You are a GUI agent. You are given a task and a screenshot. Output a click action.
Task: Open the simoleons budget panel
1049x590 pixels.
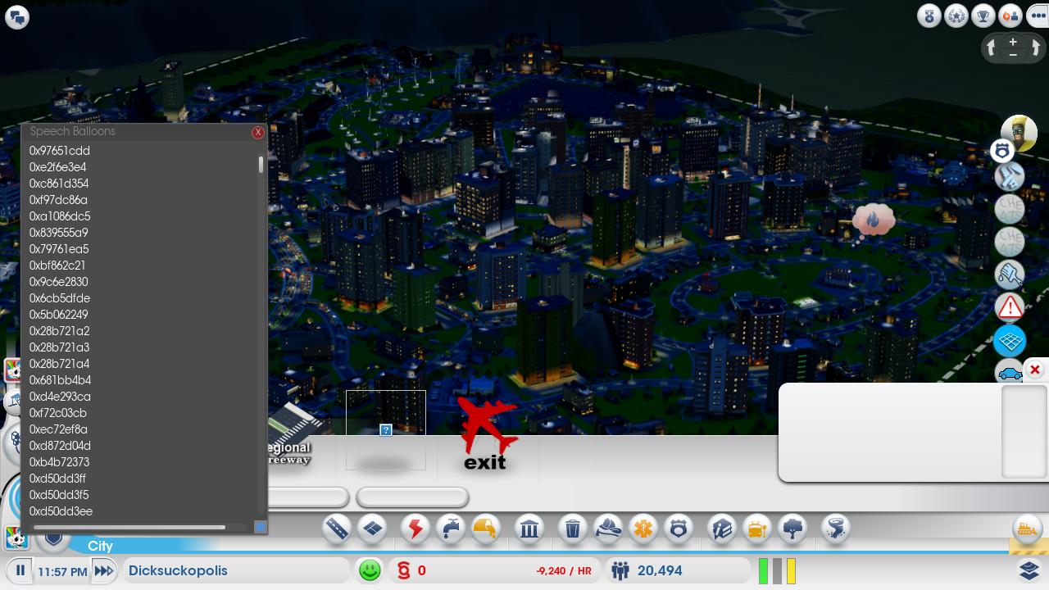point(495,570)
